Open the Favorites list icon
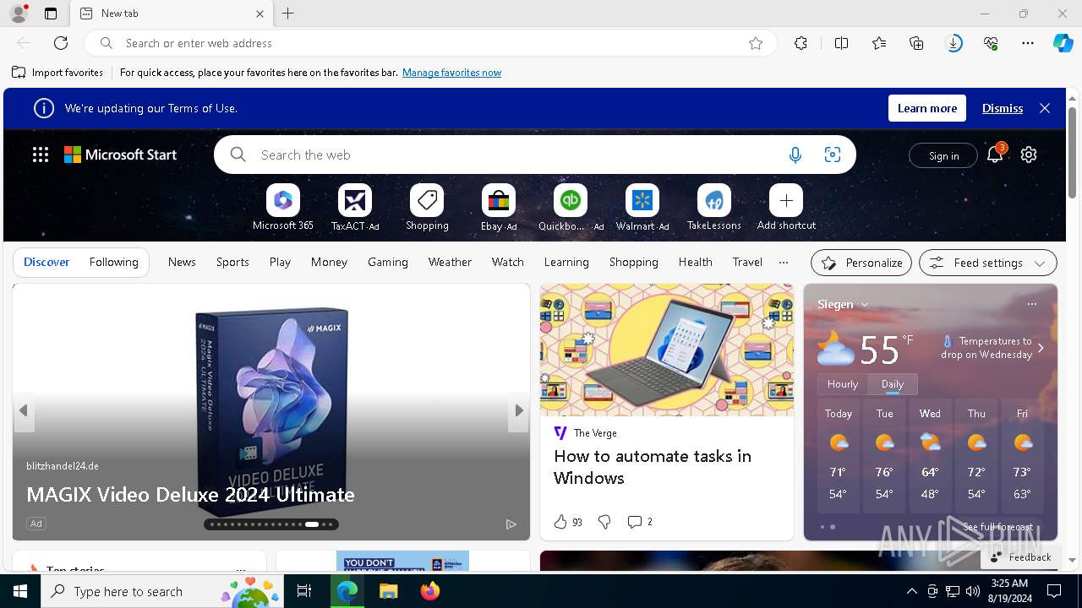The height and width of the screenshot is (608, 1082). 879,43
